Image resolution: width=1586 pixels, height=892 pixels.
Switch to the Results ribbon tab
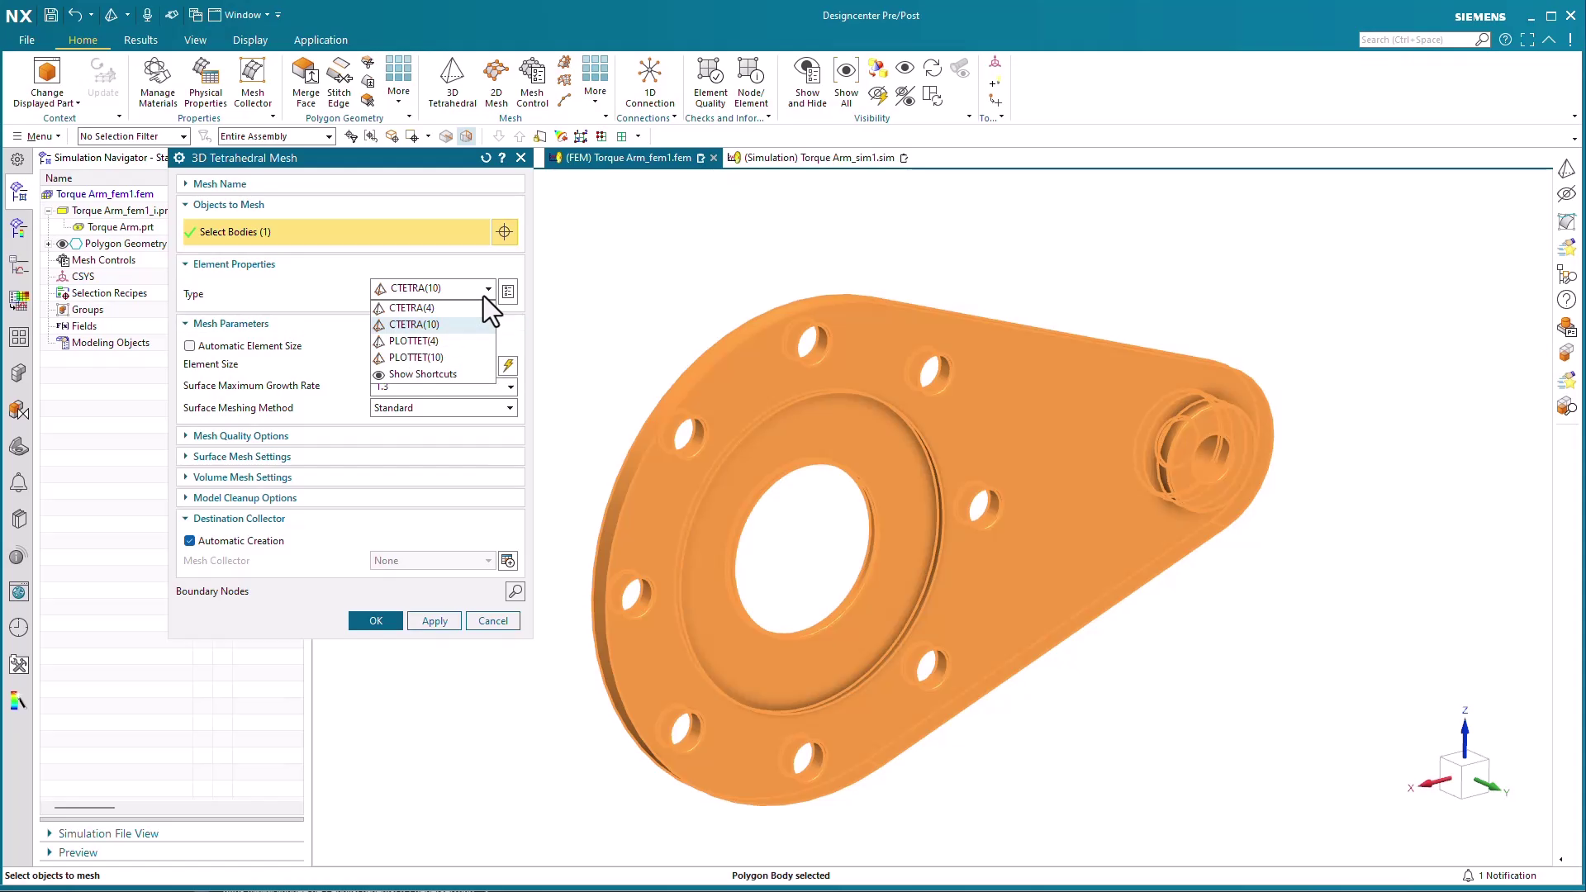(x=140, y=40)
